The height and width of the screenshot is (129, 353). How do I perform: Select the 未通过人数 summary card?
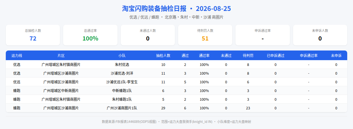point(148,35)
